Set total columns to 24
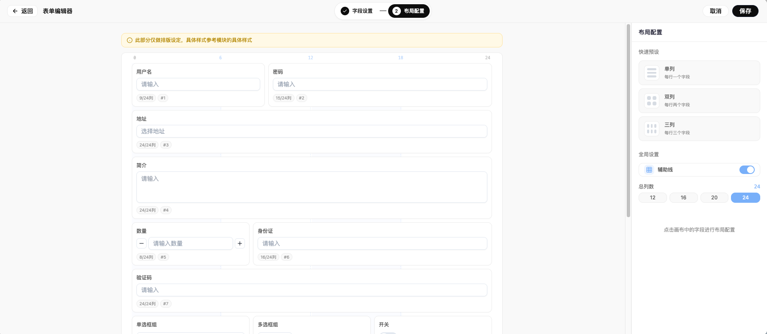 pos(745,198)
